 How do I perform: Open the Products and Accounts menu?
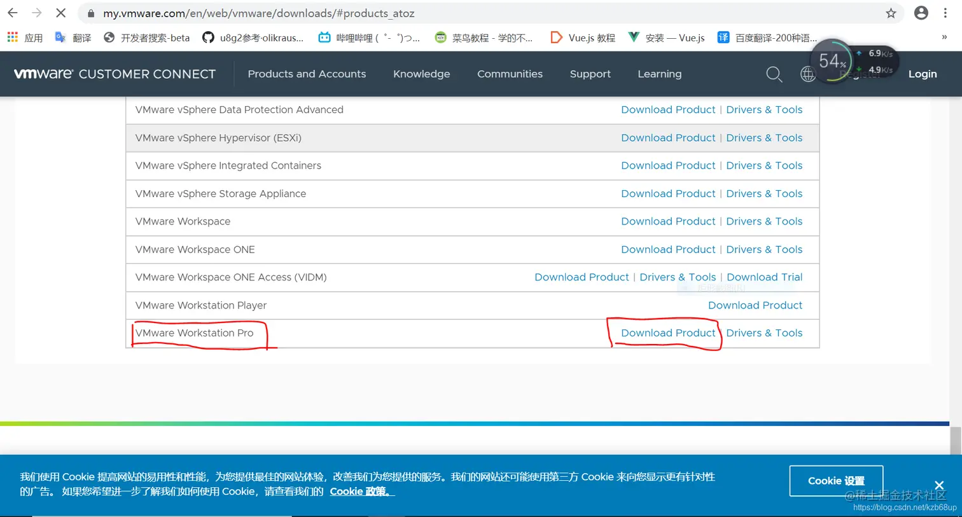[307, 74]
